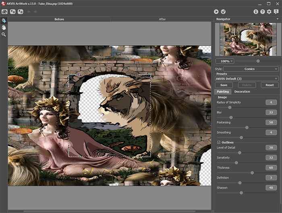Switch to the Before tab
The image size is (282, 213).
pyautogui.click(x=59, y=19)
